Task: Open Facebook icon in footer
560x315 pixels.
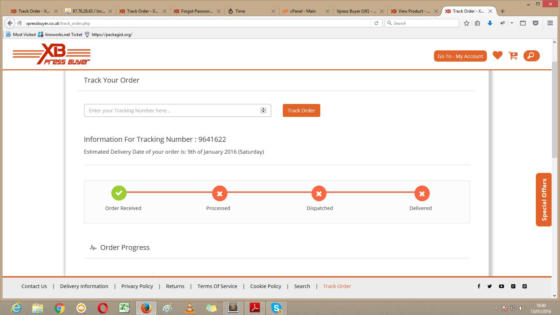Action: pos(479,286)
